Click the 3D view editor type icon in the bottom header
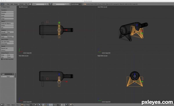 click(2, 105)
